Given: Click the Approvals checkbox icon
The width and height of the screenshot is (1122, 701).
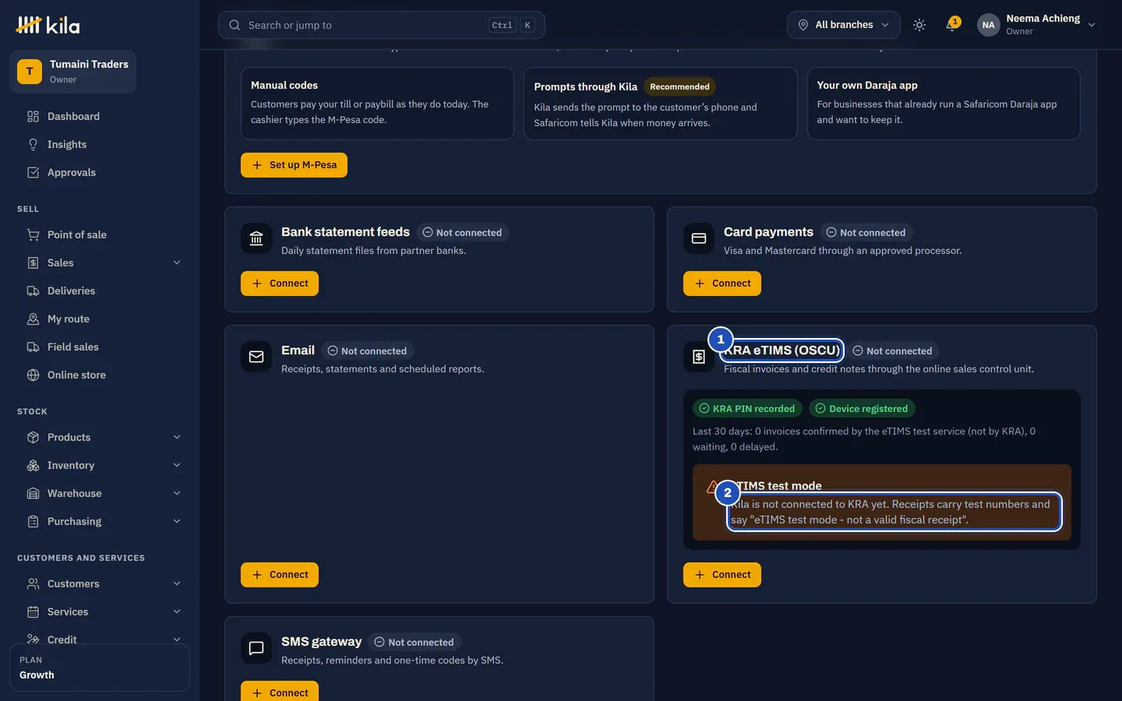Looking at the screenshot, I should click(x=33, y=173).
